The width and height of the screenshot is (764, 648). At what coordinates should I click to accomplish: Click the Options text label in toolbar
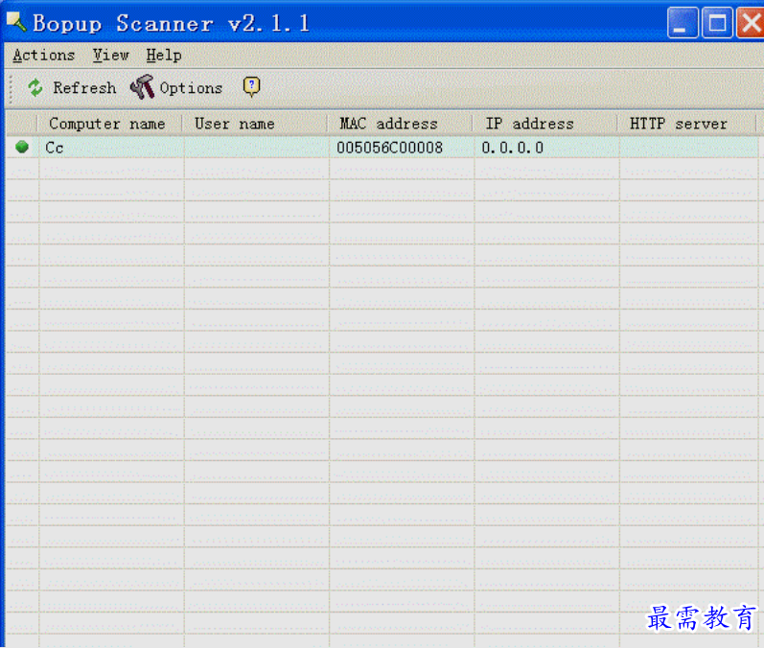191,88
